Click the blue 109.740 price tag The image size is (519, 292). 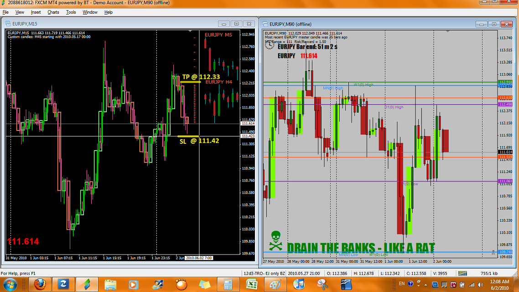[505, 252]
